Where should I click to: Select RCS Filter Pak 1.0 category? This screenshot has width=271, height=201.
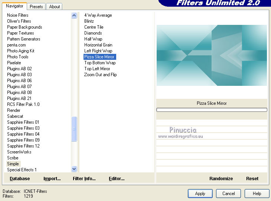click(23, 104)
